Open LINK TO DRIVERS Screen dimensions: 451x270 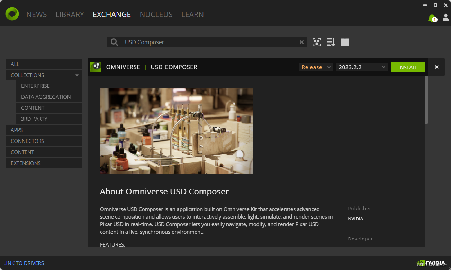pyautogui.click(x=24, y=263)
